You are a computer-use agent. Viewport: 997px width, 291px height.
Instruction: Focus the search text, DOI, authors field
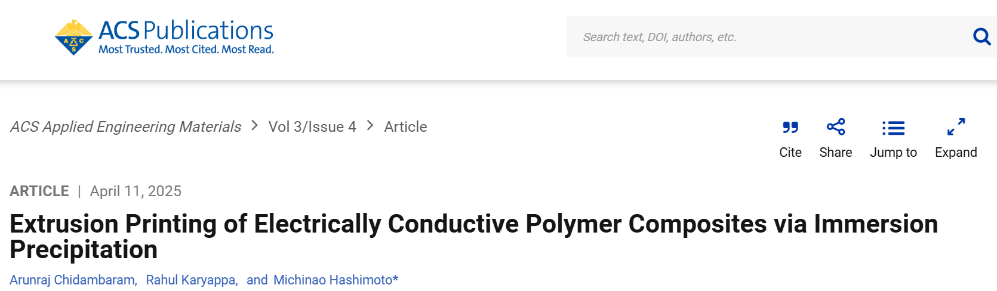coord(764,37)
